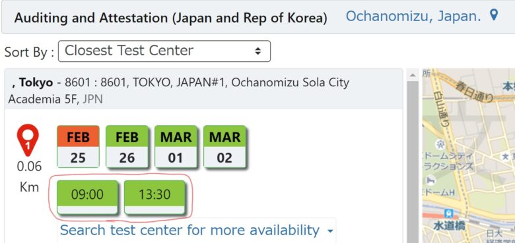The height and width of the screenshot is (243, 515).
Task: Click the hotel bed icon on the map
Action: point(430,180)
